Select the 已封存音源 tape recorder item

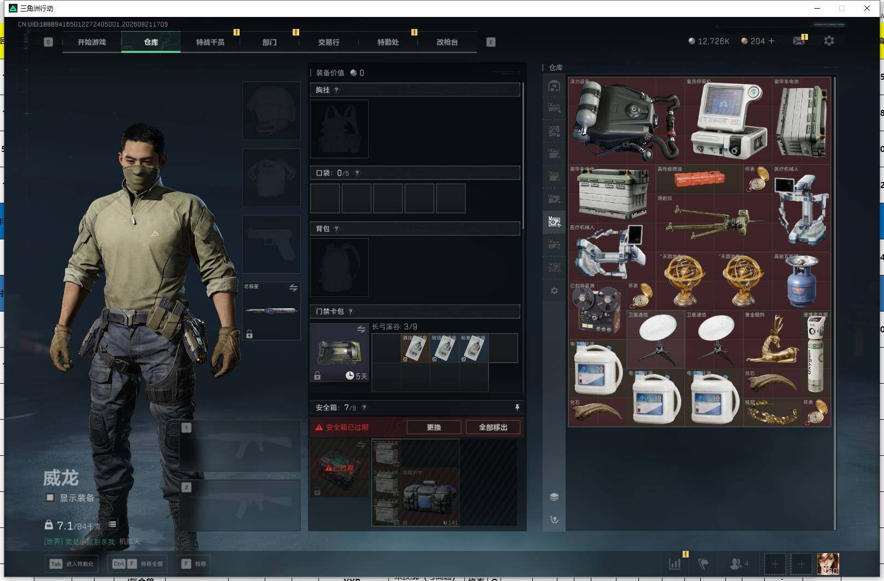click(x=597, y=309)
